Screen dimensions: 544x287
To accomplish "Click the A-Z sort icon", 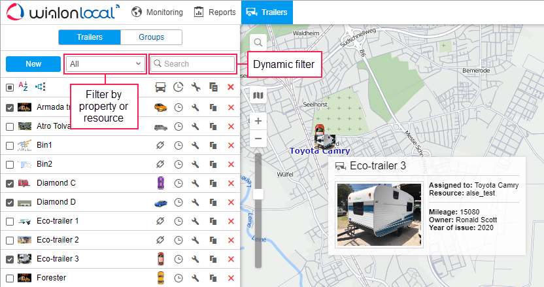I will click(23, 86).
